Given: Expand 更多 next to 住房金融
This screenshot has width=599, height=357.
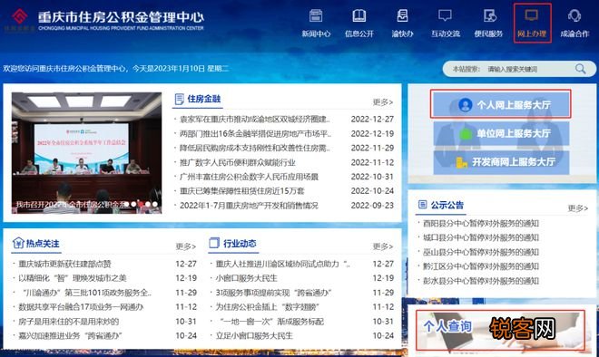Looking at the screenshot, I should tap(383, 102).
